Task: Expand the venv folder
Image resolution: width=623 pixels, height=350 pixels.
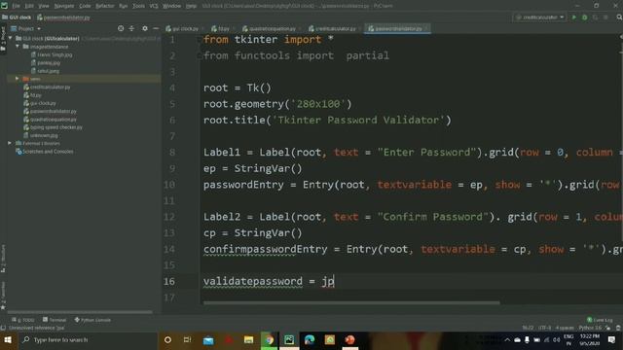Action: (18, 79)
